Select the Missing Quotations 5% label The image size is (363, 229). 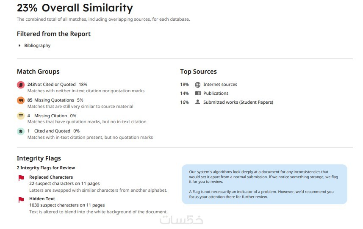(58, 100)
